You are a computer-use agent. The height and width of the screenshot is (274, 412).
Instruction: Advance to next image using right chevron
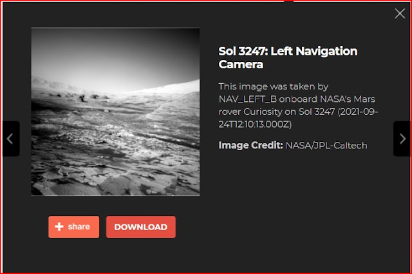click(402, 139)
